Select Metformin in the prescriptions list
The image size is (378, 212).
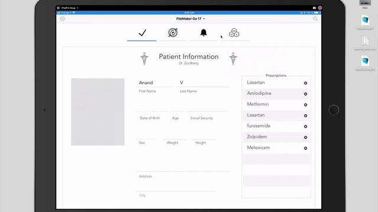(276, 104)
